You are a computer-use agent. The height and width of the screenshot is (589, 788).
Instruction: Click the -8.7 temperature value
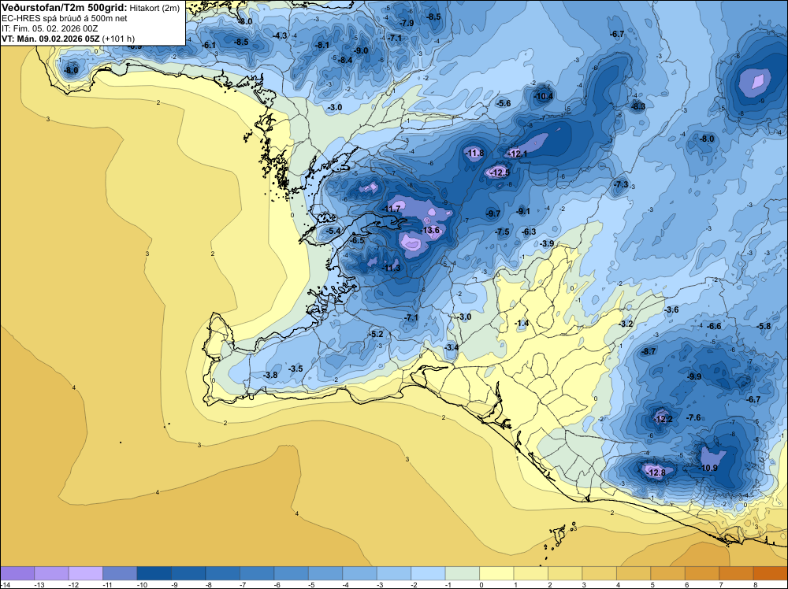tap(649, 351)
